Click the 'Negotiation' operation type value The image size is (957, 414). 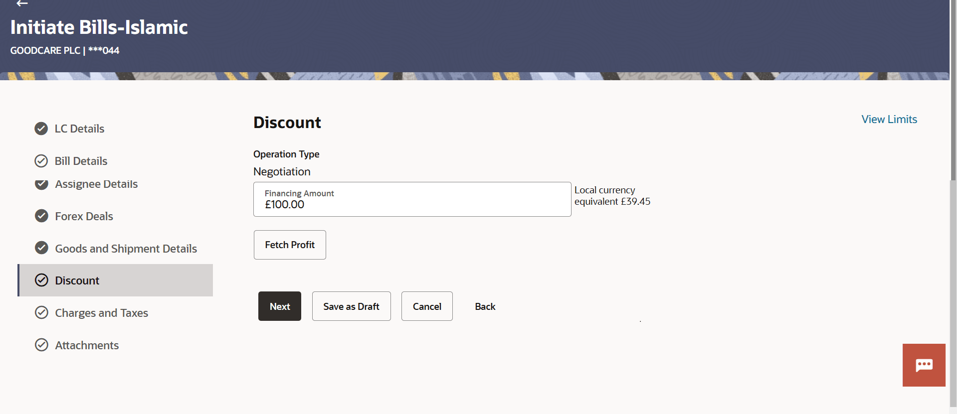coord(282,171)
